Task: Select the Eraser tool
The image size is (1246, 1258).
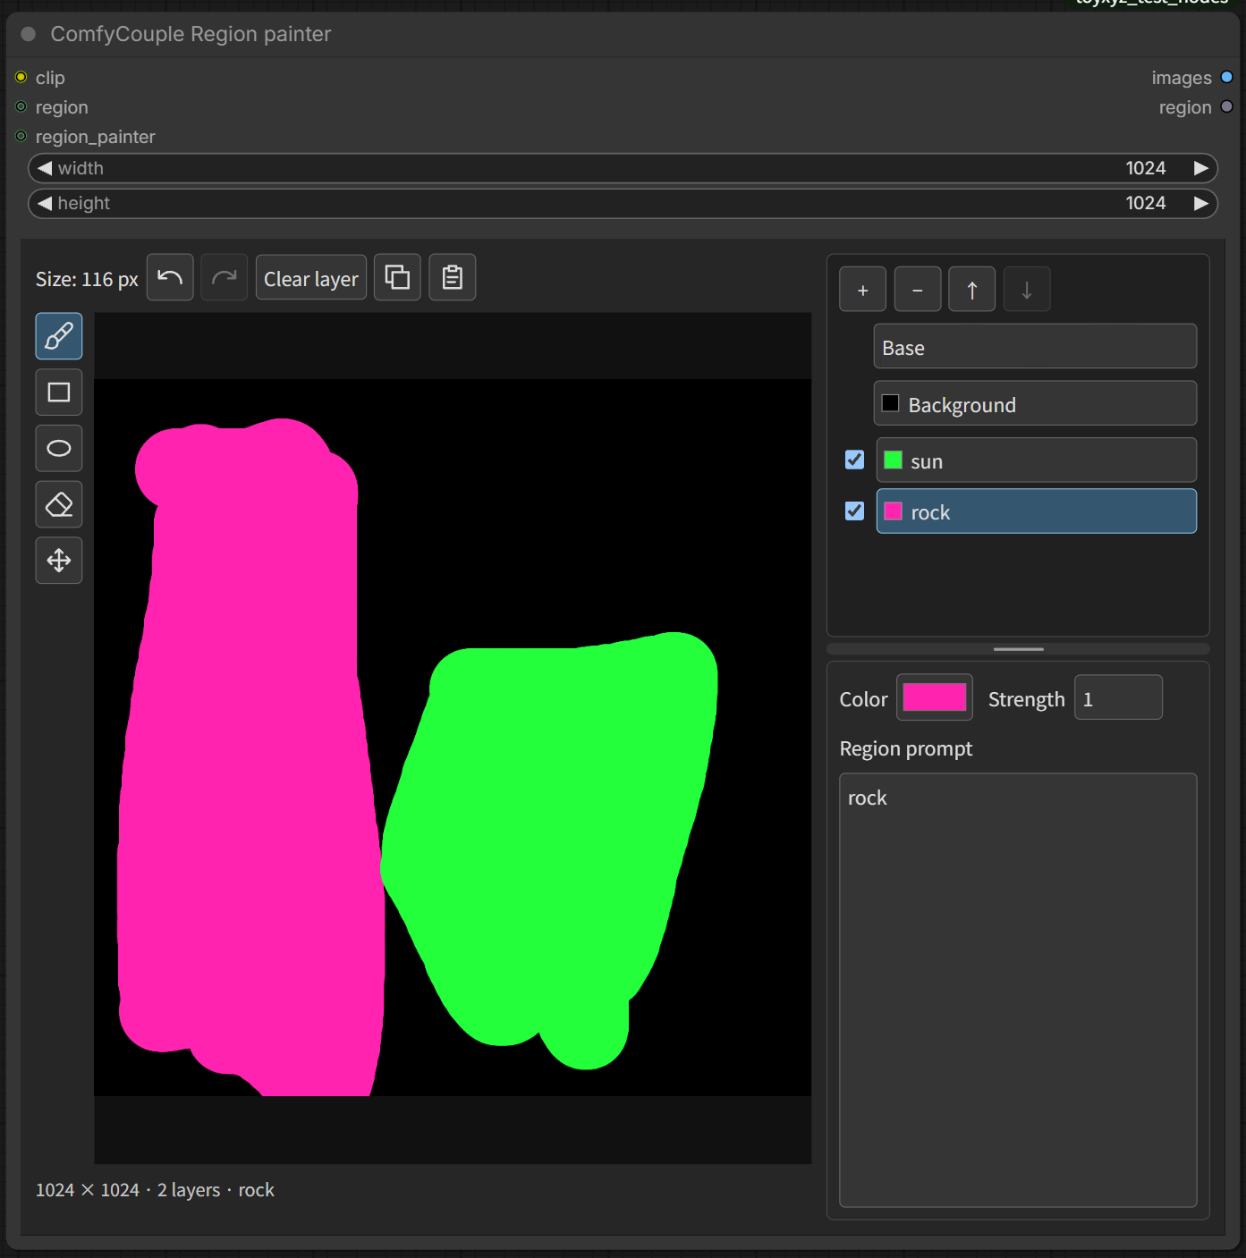Action: pyautogui.click(x=59, y=504)
